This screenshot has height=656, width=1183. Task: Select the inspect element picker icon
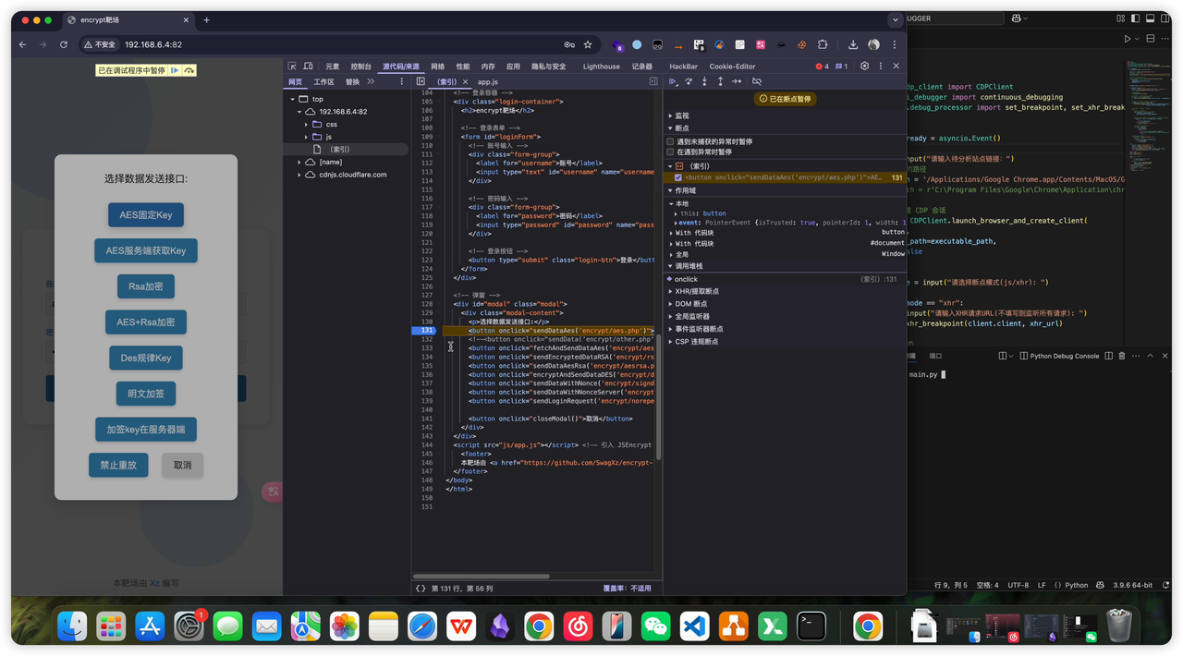click(292, 67)
